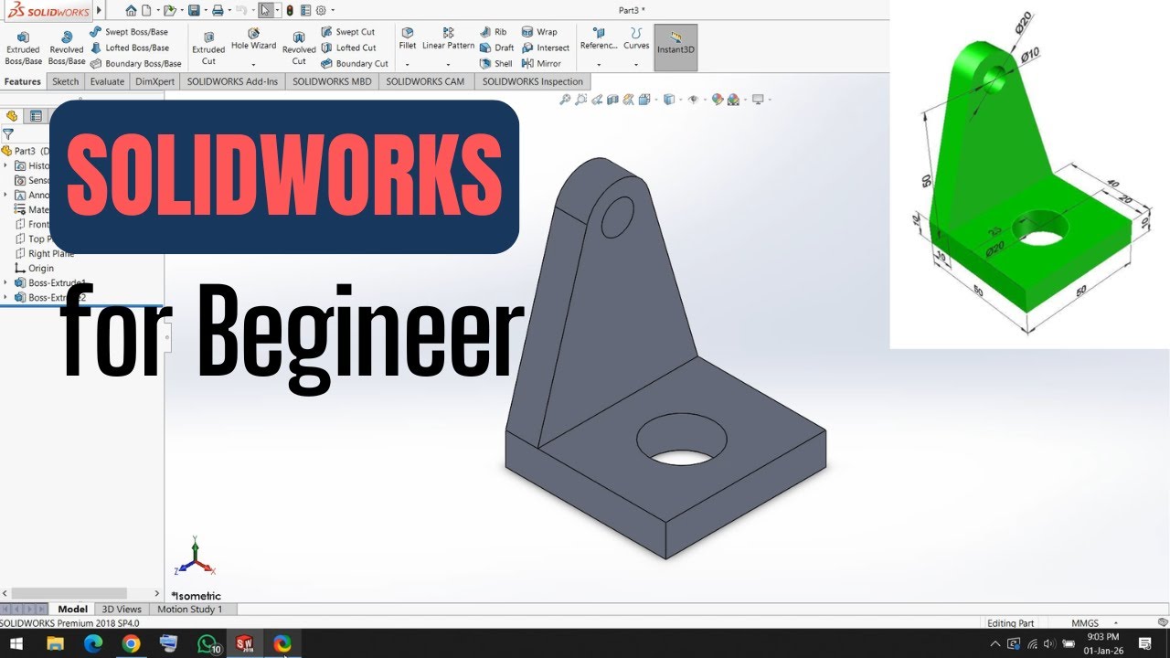The width and height of the screenshot is (1170, 658).
Task: Choose the Draft feature
Action: click(497, 48)
